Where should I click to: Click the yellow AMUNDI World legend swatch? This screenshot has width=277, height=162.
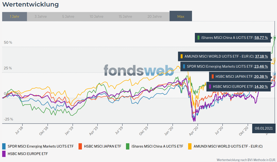tap(190, 146)
